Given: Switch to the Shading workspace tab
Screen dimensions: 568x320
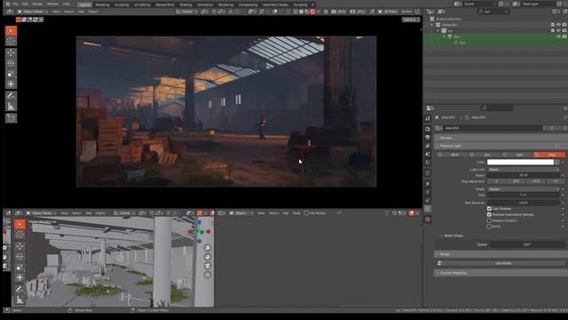Looking at the screenshot, I should (x=185, y=4).
